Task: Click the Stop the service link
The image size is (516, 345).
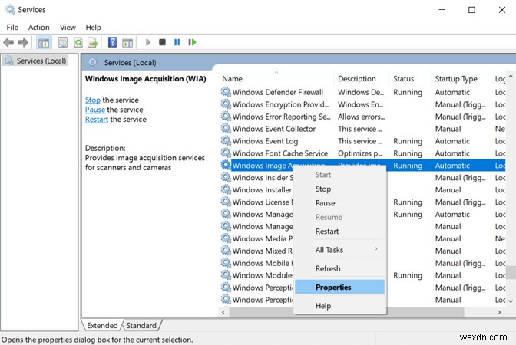Action: click(x=93, y=100)
